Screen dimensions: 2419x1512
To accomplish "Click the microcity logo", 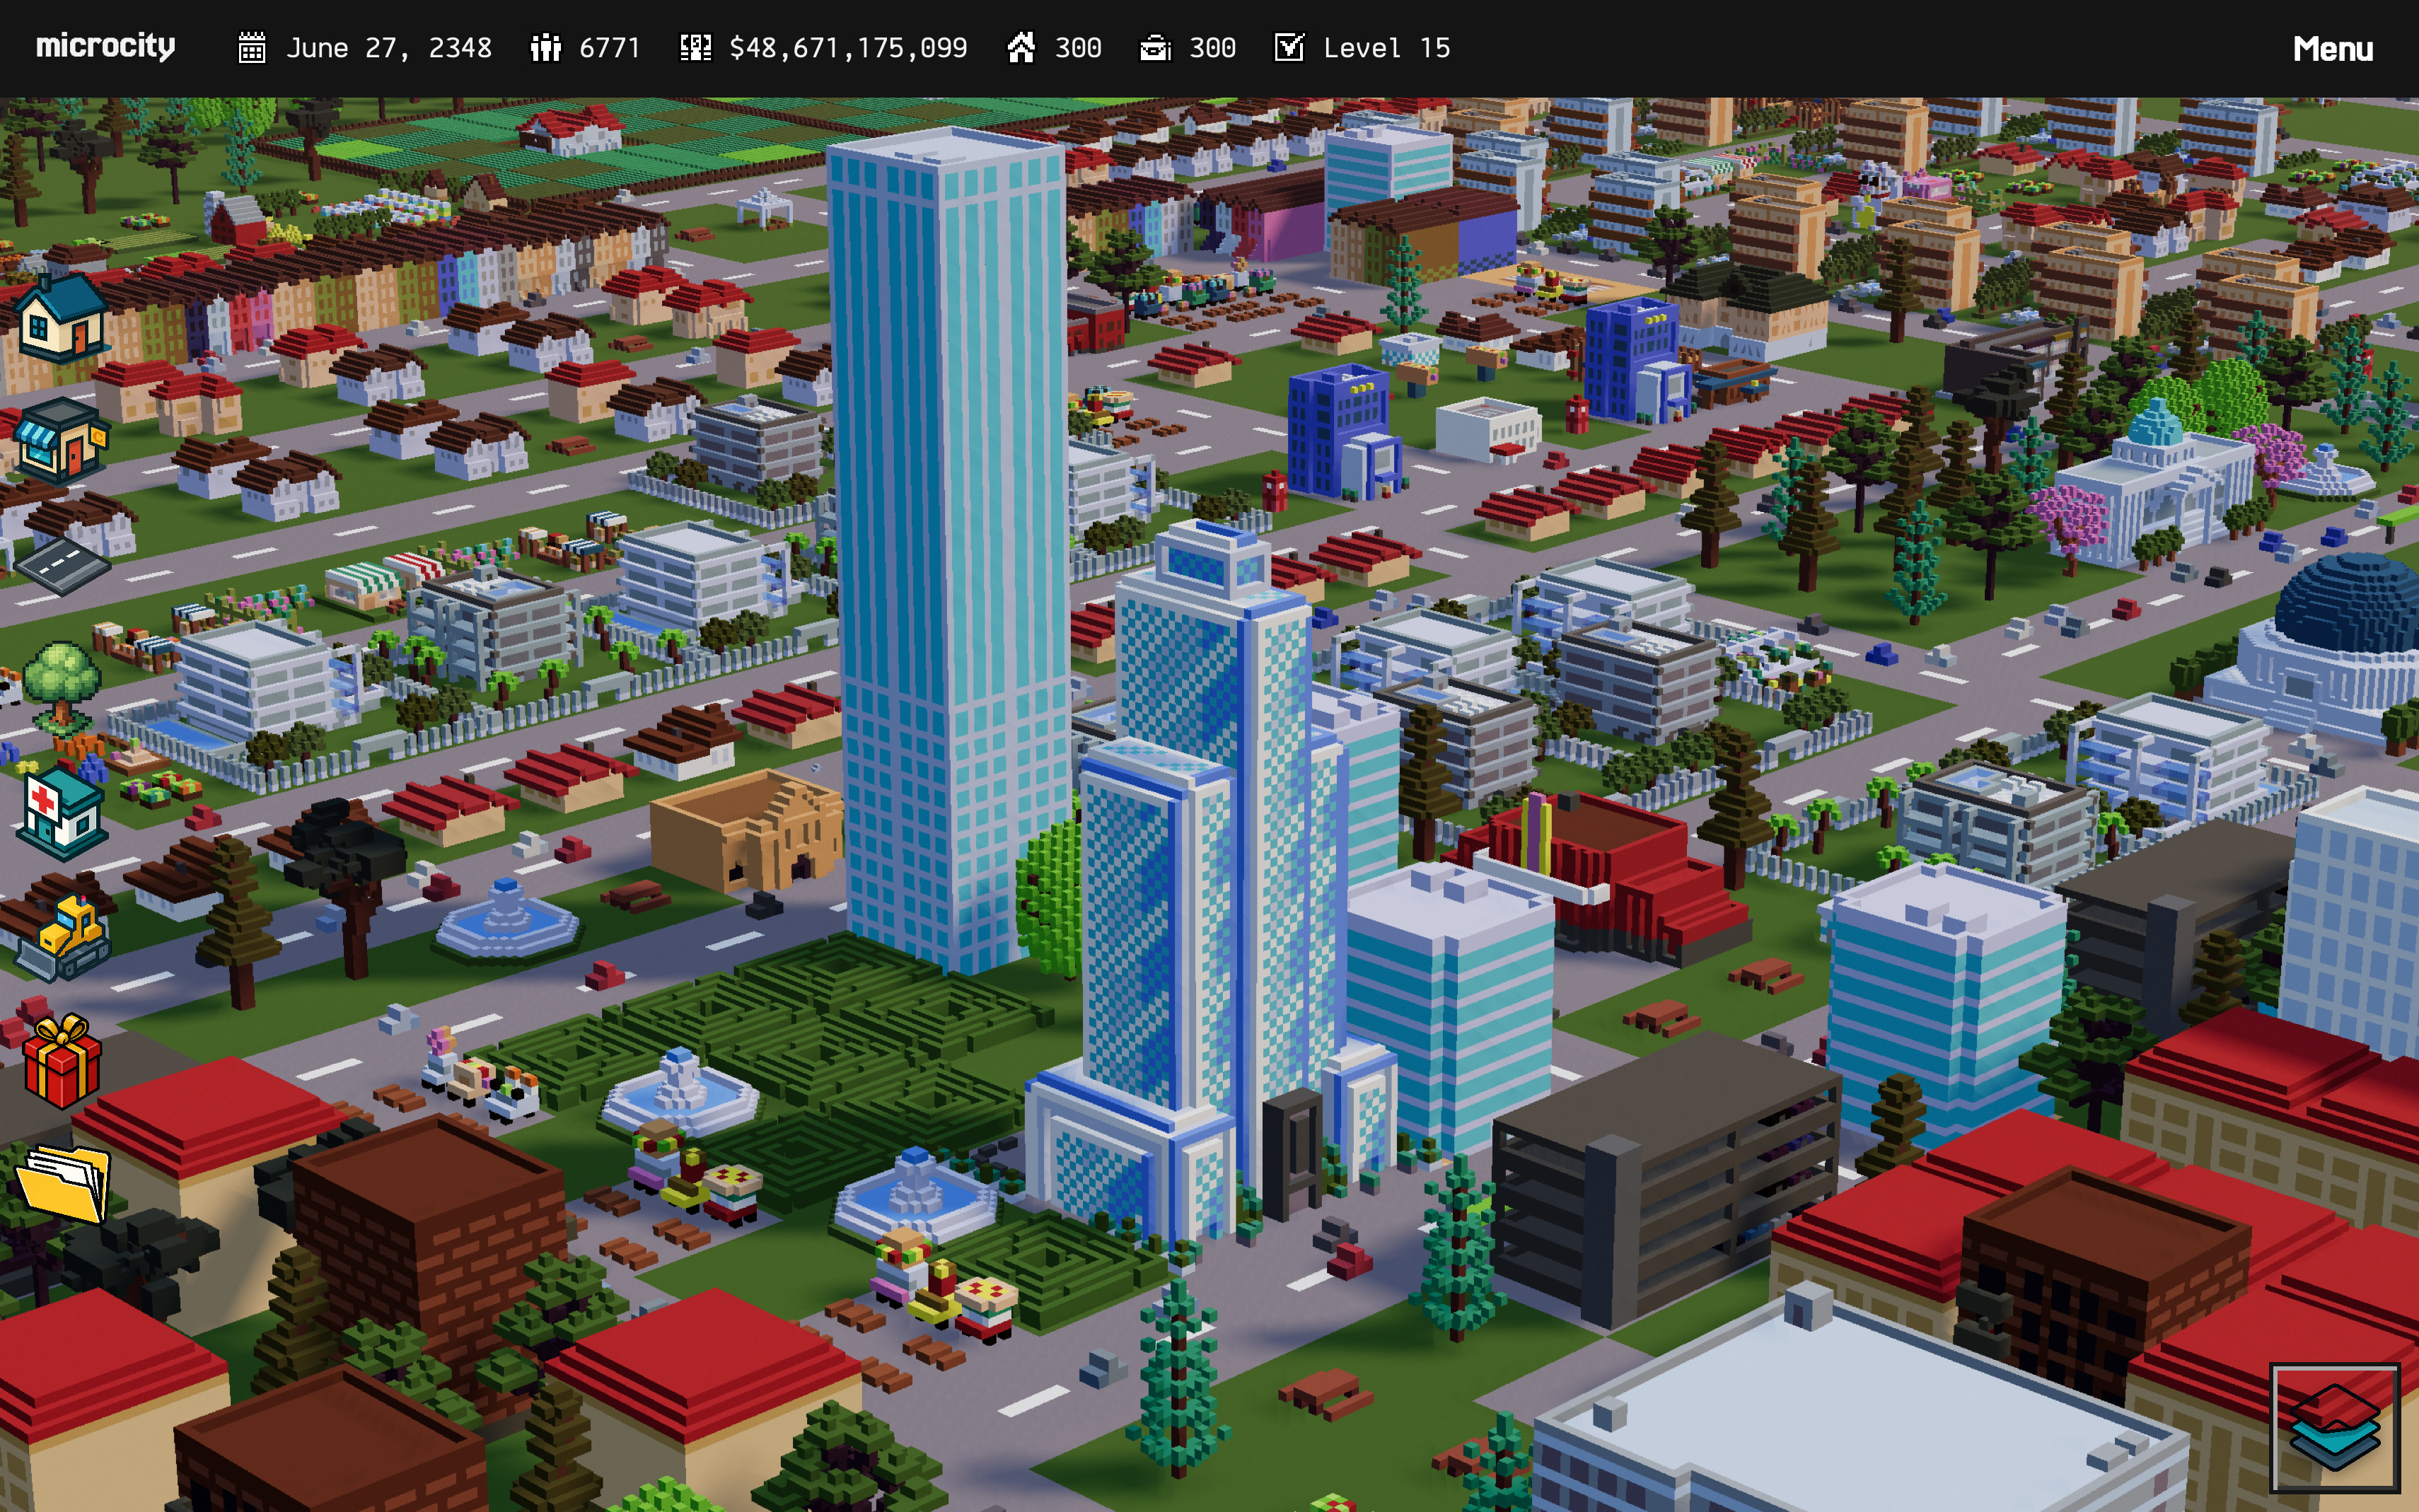I will [105, 47].
